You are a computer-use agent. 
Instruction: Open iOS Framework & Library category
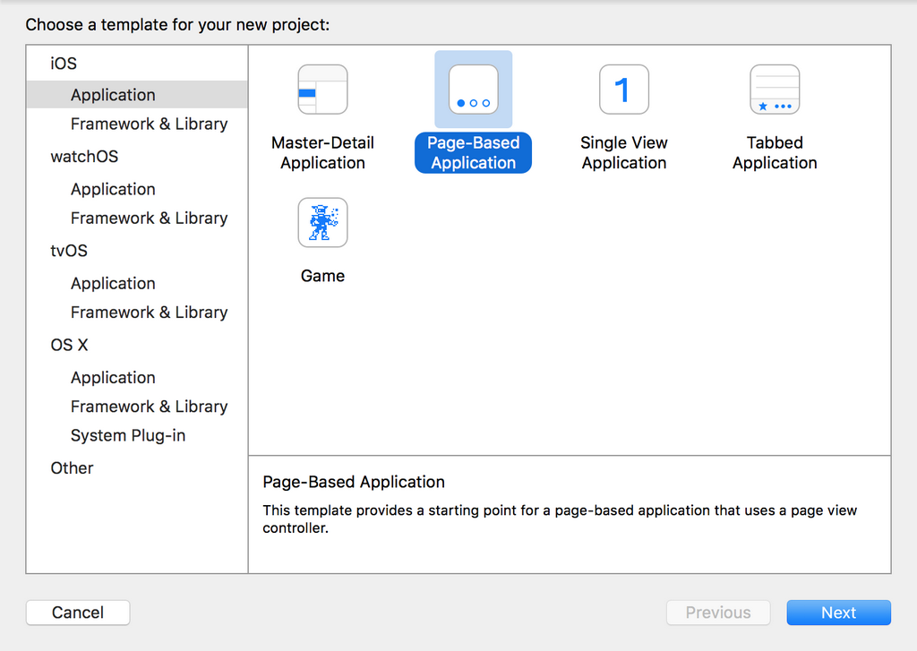pyautogui.click(x=149, y=124)
